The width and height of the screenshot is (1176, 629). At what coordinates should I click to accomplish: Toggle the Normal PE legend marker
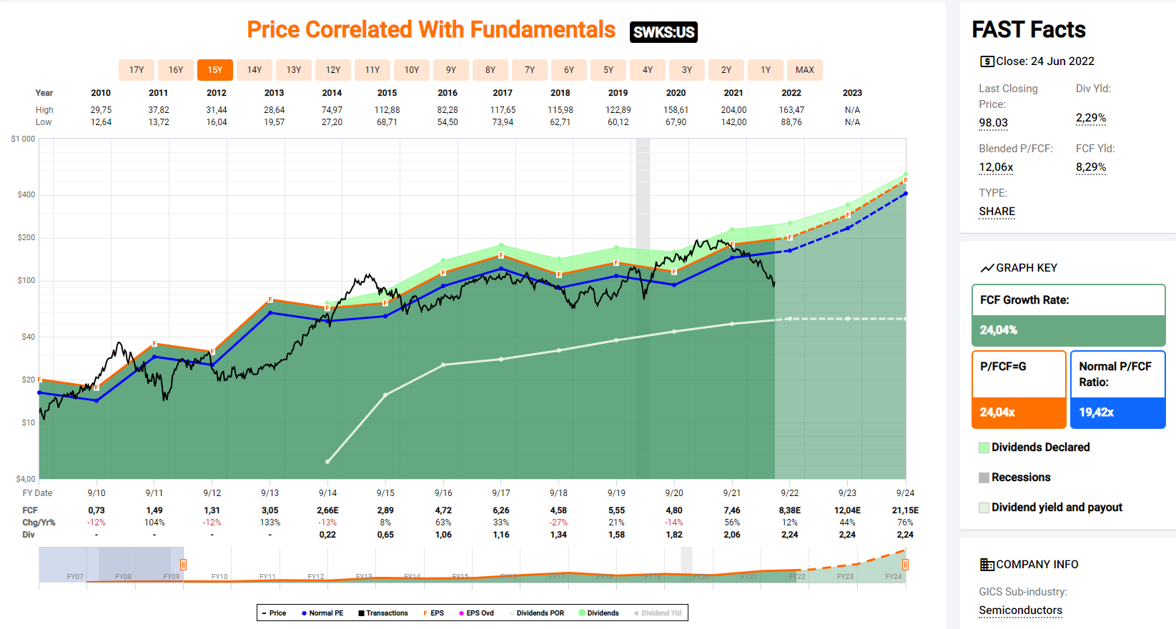305,613
